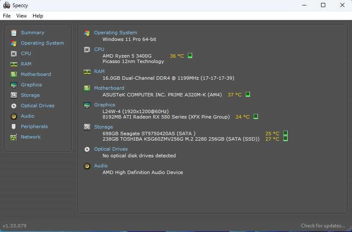Select Peripherals in sidebar
The width and height of the screenshot is (352, 232).
click(34, 126)
